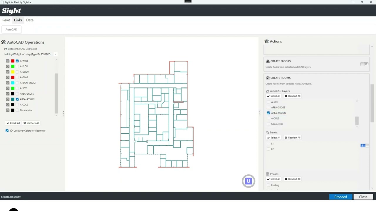The image size is (376, 211).
Task: Click the blue Proceed button
Action: 340,197
